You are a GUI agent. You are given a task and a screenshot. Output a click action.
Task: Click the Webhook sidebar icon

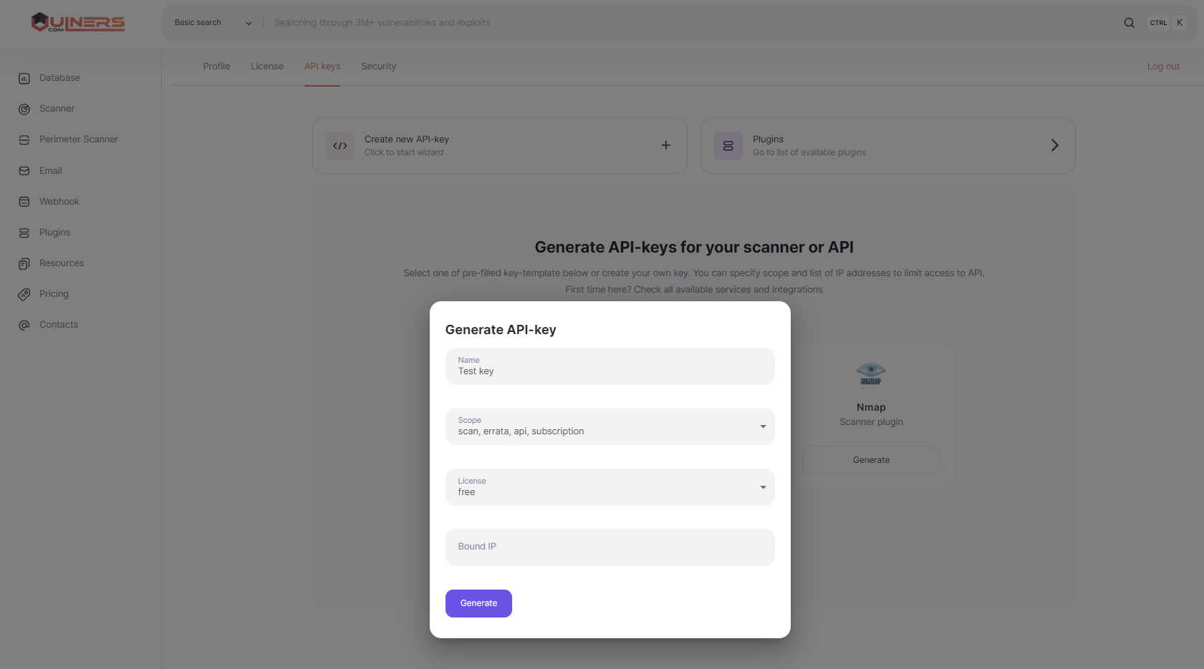pos(24,202)
